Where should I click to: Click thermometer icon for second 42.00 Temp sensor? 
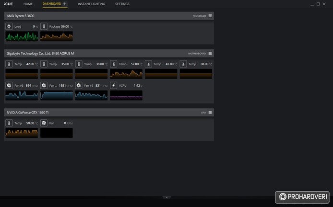click(x=148, y=64)
